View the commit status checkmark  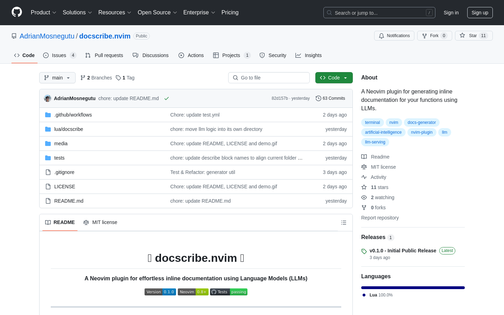click(167, 98)
